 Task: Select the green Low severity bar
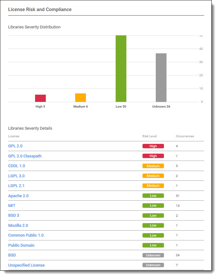coord(121,68)
